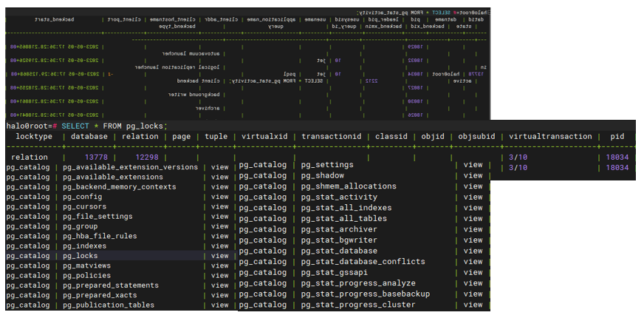The image size is (644, 318).
Task: Select the 'locktype' column header
Action: tap(34, 137)
